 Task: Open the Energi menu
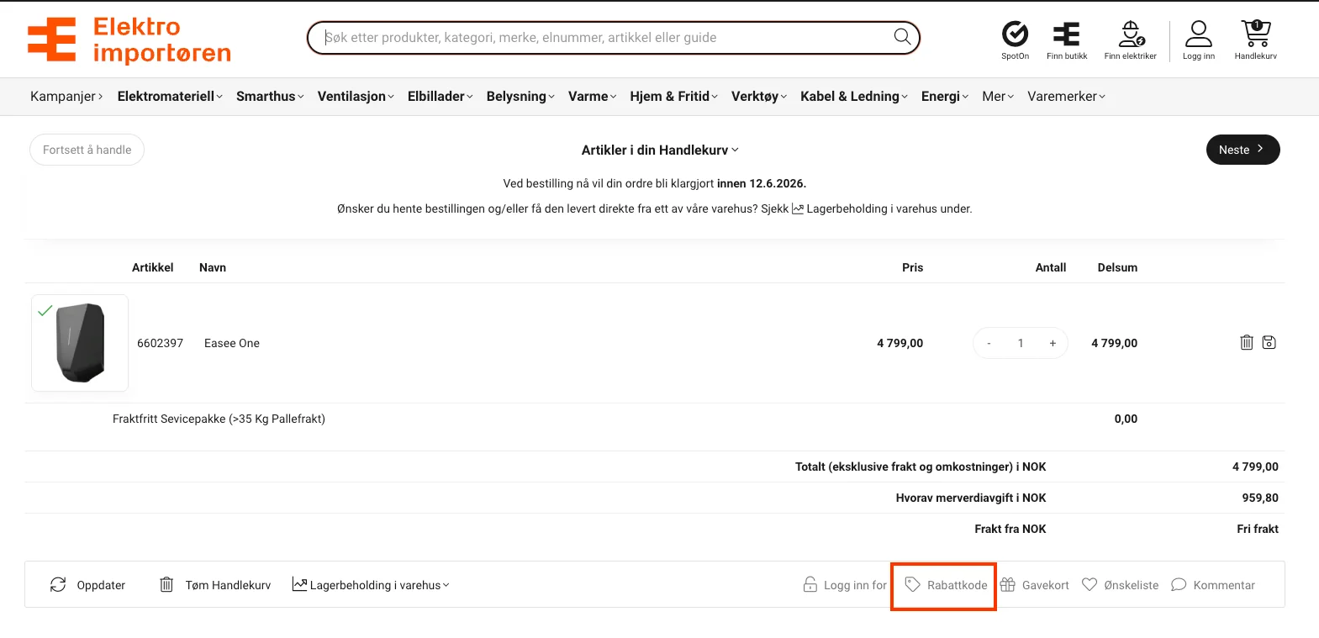[x=945, y=97]
